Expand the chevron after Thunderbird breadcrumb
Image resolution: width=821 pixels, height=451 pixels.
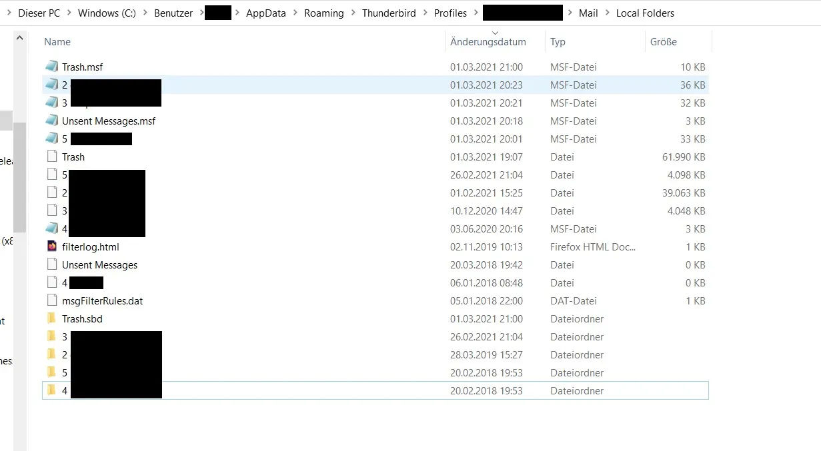(424, 13)
